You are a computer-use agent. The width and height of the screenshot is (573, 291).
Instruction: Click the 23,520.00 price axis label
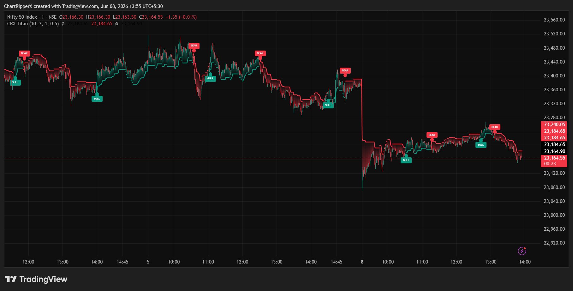(x=554, y=34)
